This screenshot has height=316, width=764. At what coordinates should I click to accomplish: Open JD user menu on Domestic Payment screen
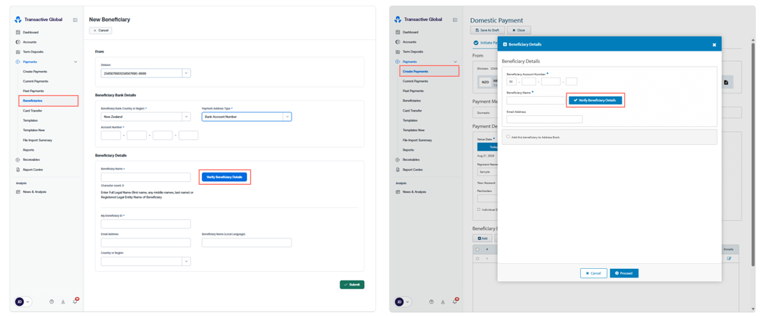pos(403,302)
